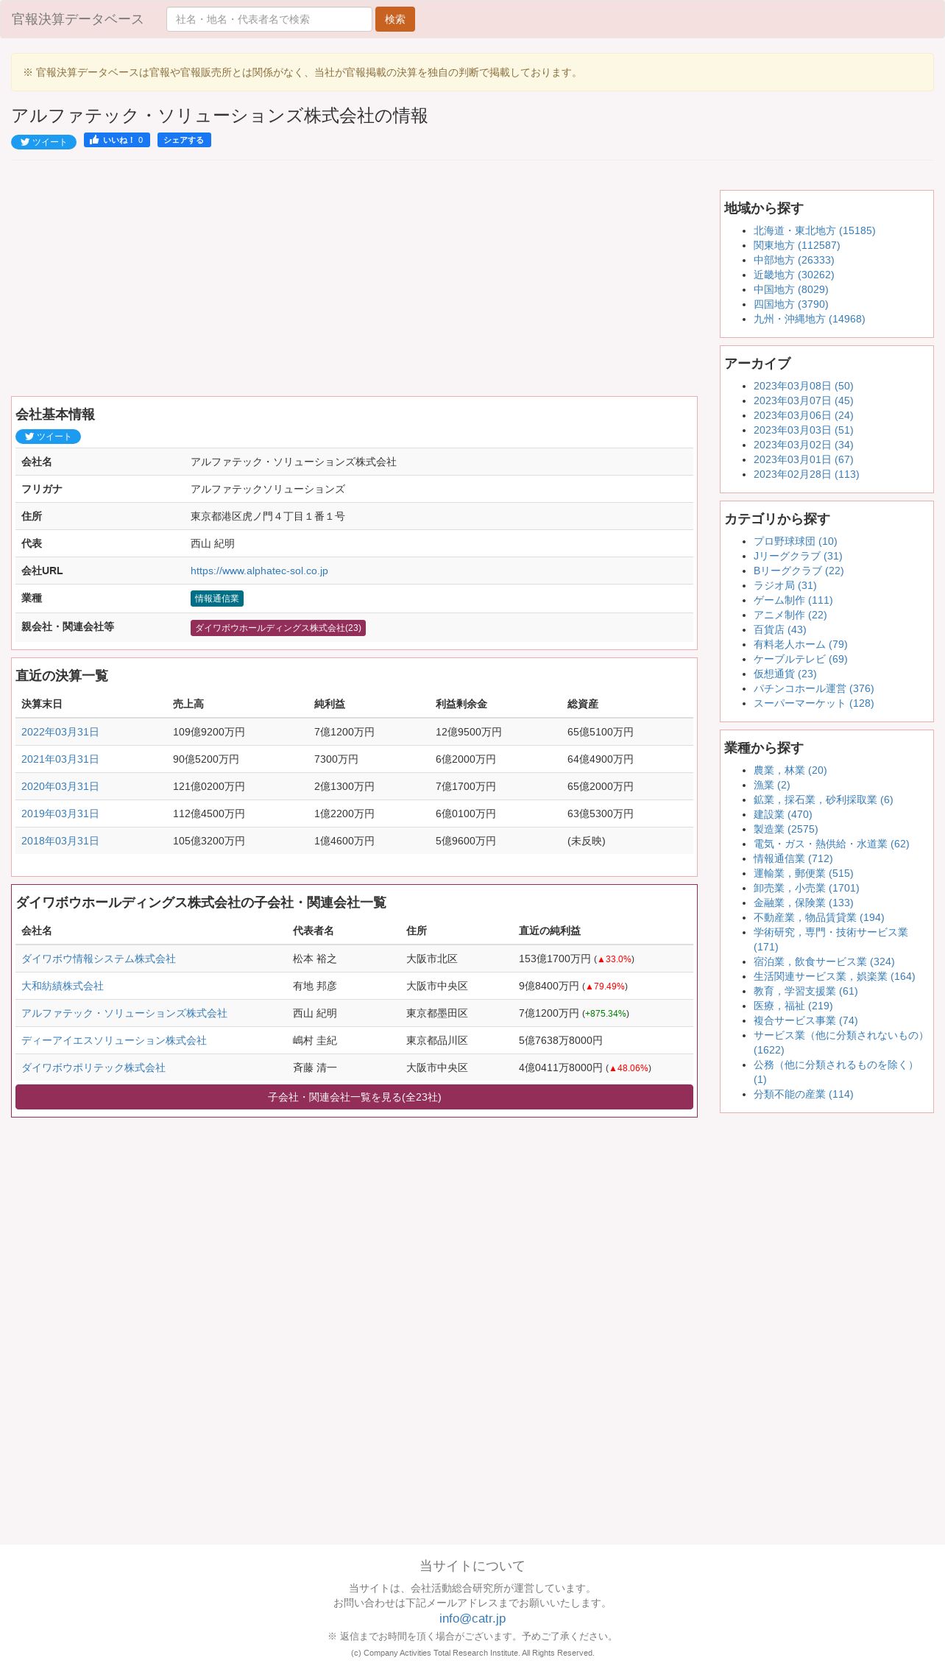The height and width of the screenshot is (1666, 945).
Task: Click the ダイワボウホールディングス株式会社(23) parent badge
Action: pyautogui.click(x=278, y=628)
